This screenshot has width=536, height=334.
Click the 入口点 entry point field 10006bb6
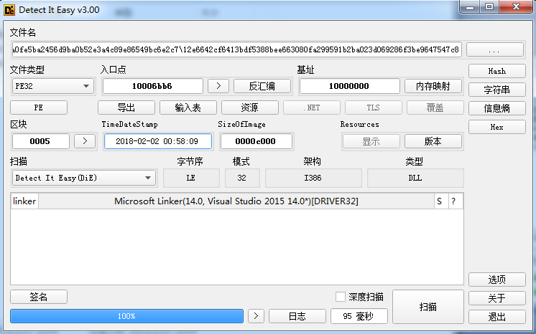[152, 86]
